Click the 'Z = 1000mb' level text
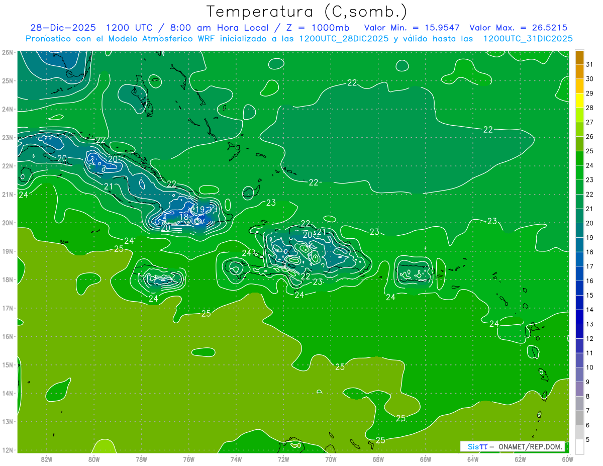This screenshot has height=466, width=603. [319, 28]
